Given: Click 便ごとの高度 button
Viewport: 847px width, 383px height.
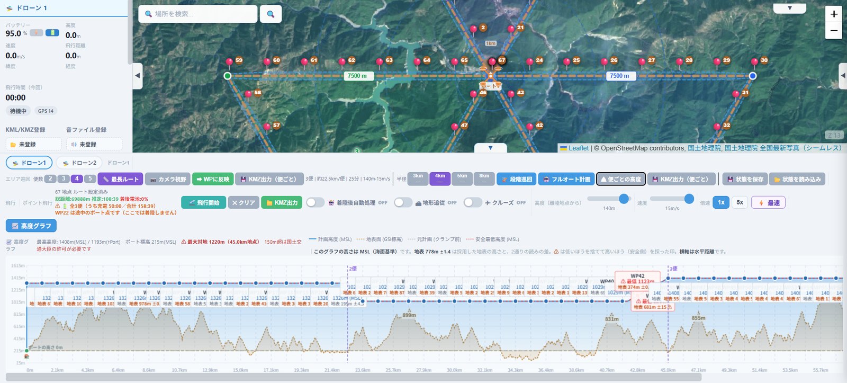Looking at the screenshot, I should click(x=621, y=179).
